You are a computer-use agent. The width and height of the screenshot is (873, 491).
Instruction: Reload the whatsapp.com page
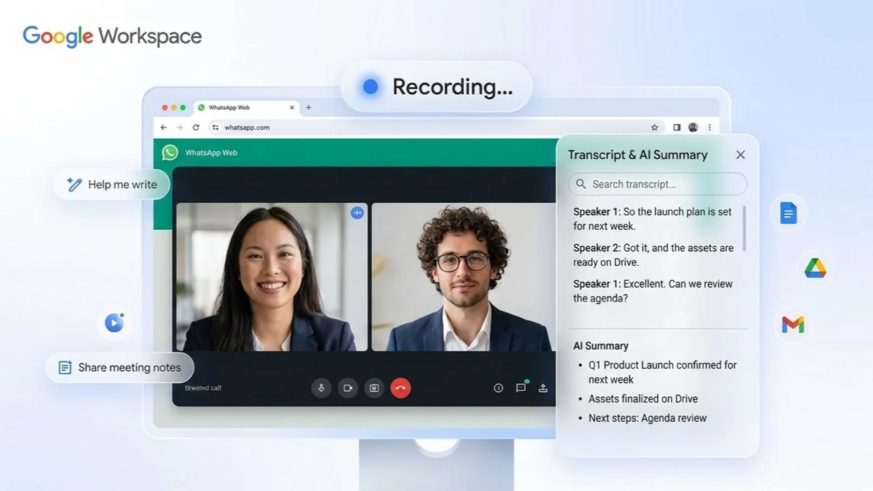click(196, 128)
